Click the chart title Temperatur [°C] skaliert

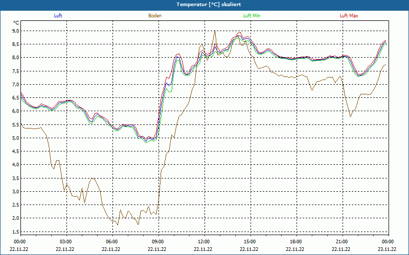[209, 5]
